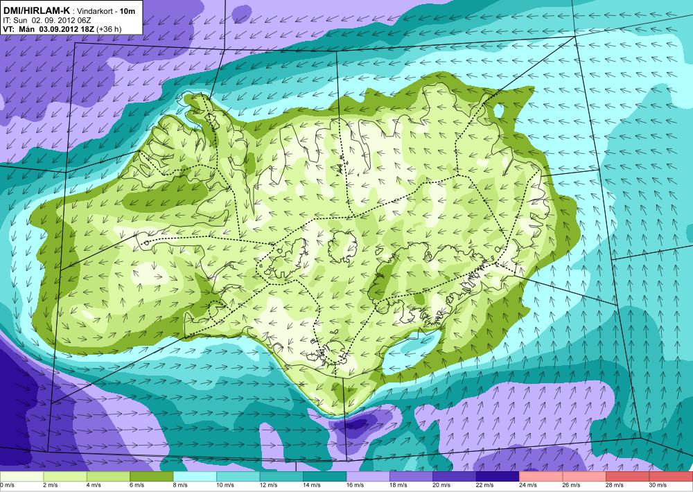Click the '28 m/s' legend label
This screenshot has width=693, height=492.
tap(615, 485)
